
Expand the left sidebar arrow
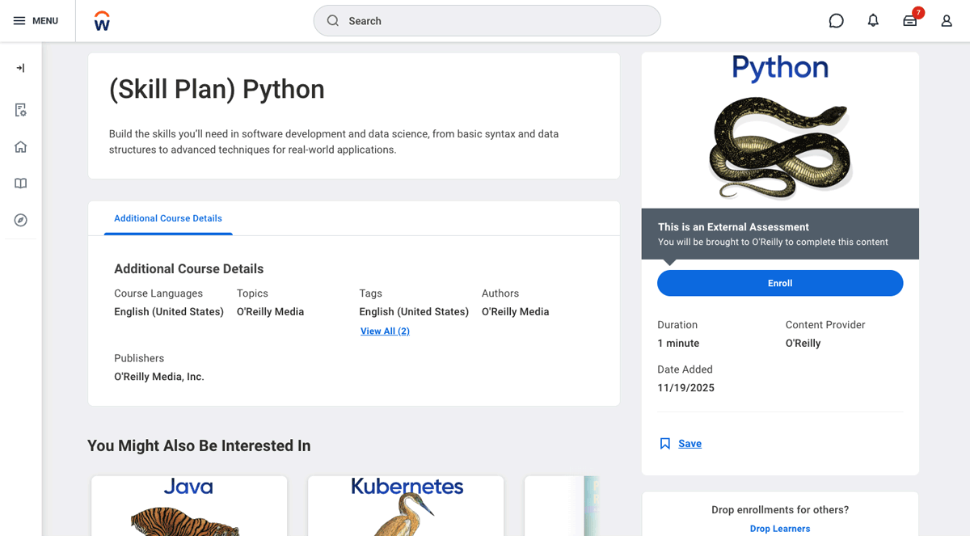(21, 68)
